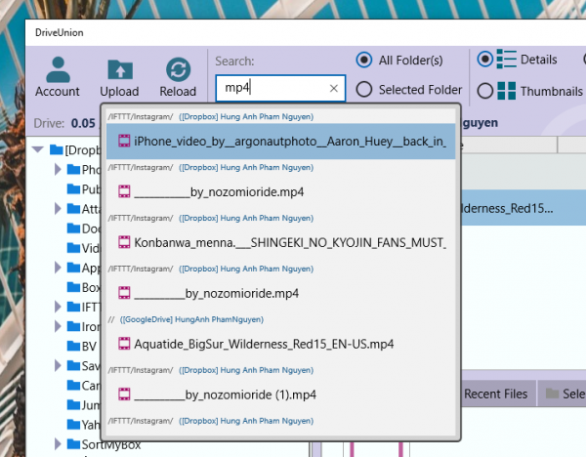Select the Vid... folder in tree
The width and height of the screenshot is (586, 457).
(x=84, y=248)
